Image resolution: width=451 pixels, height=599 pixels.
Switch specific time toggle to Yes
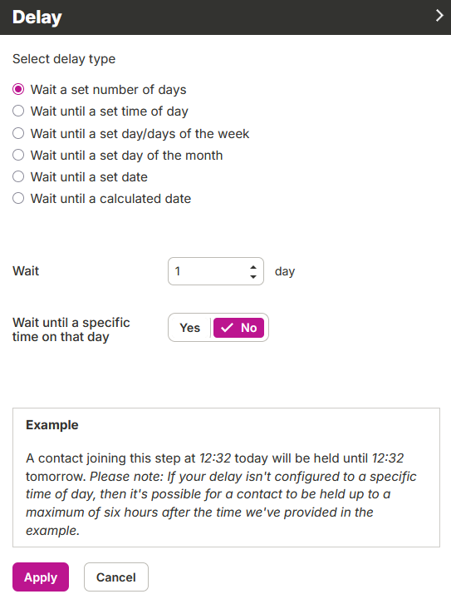pos(190,328)
